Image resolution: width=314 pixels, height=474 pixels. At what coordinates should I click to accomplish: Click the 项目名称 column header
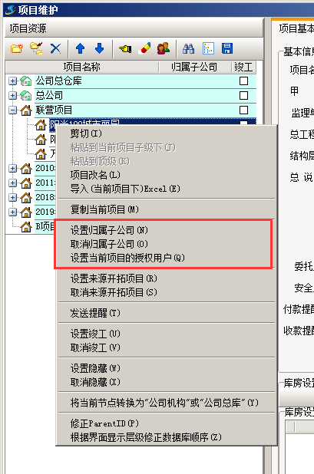point(82,67)
